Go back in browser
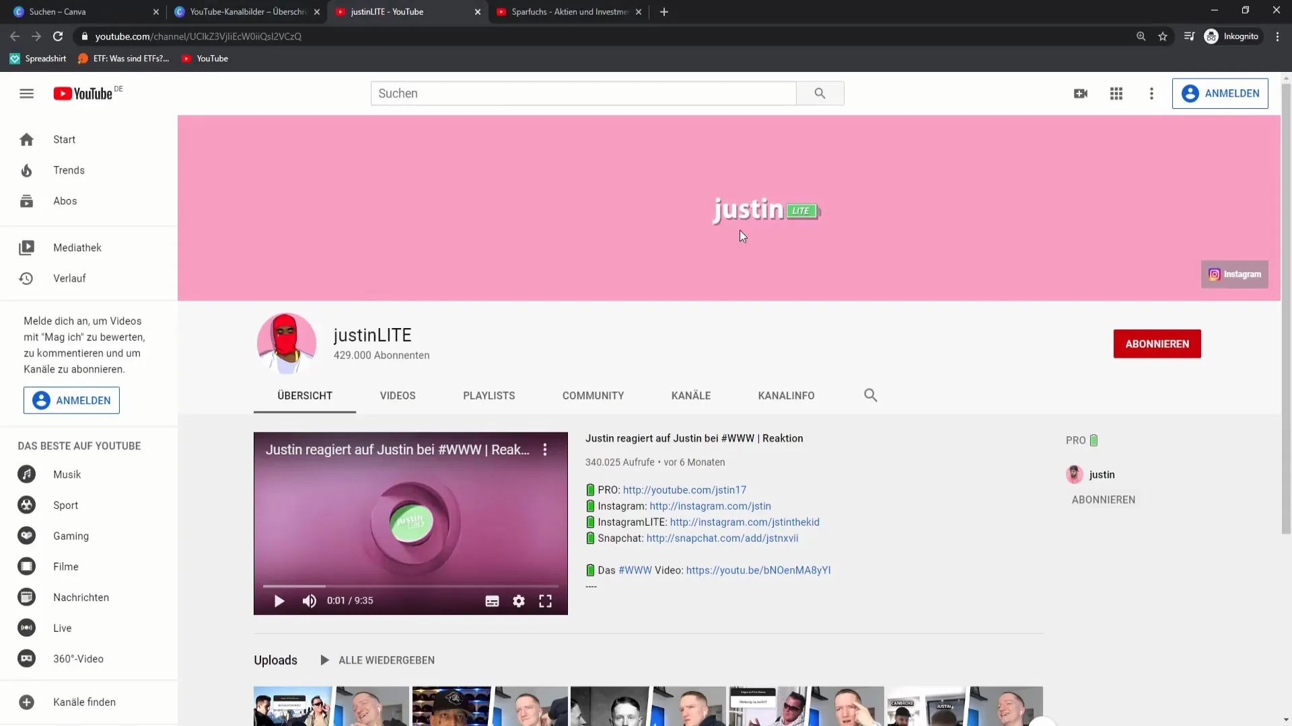The image size is (1292, 726). (x=15, y=36)
